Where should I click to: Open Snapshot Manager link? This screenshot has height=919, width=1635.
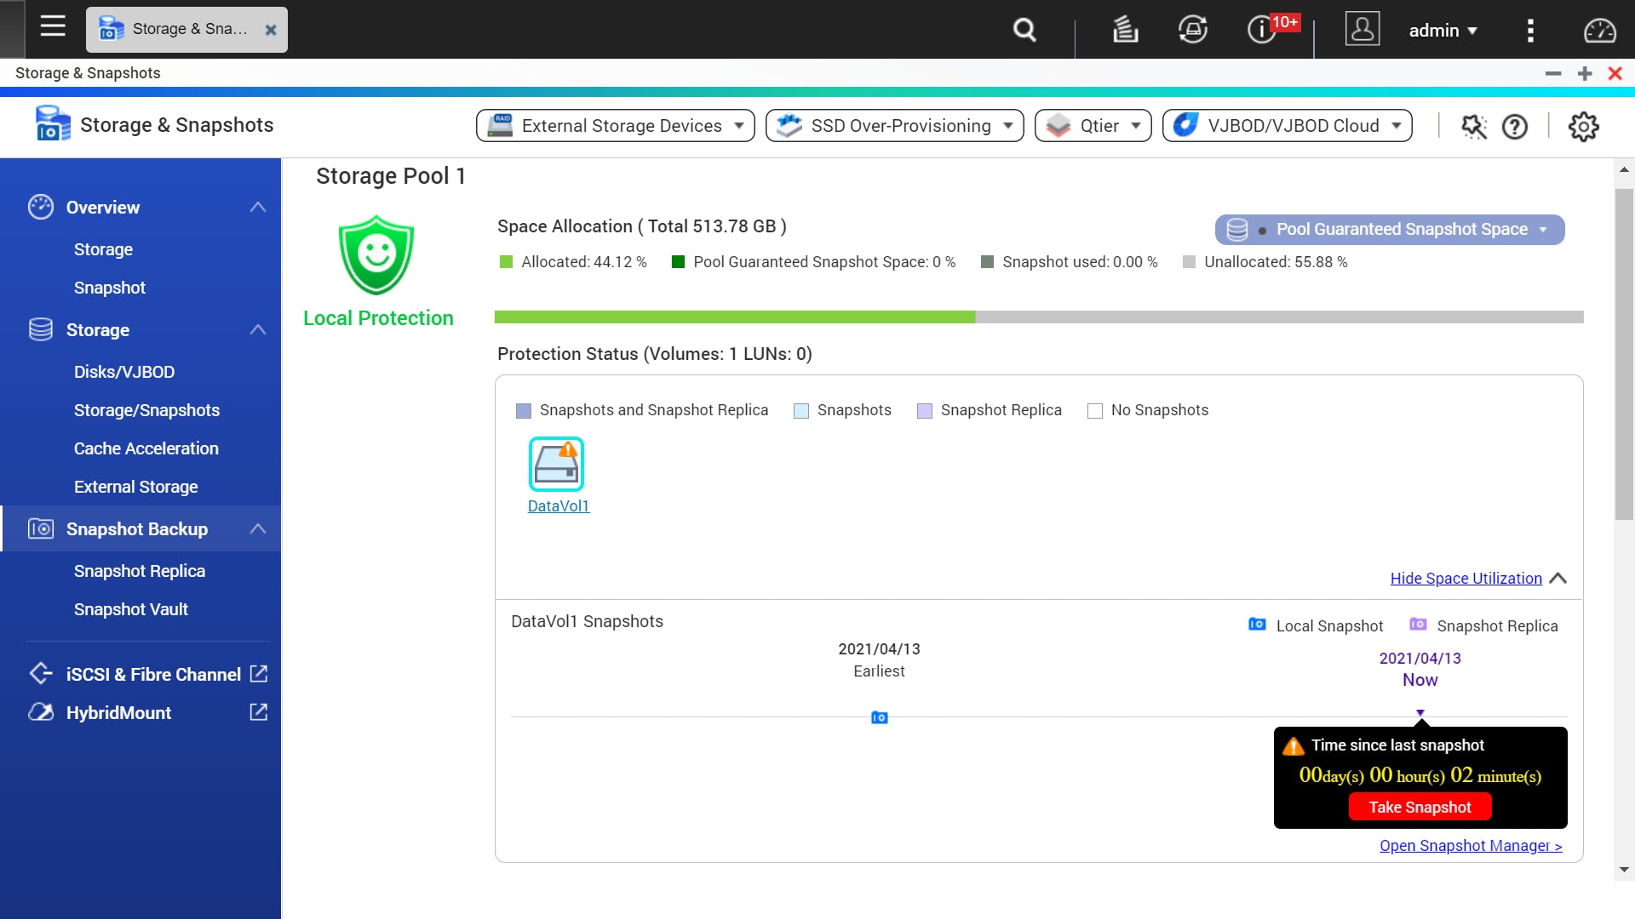[1471, 845]
